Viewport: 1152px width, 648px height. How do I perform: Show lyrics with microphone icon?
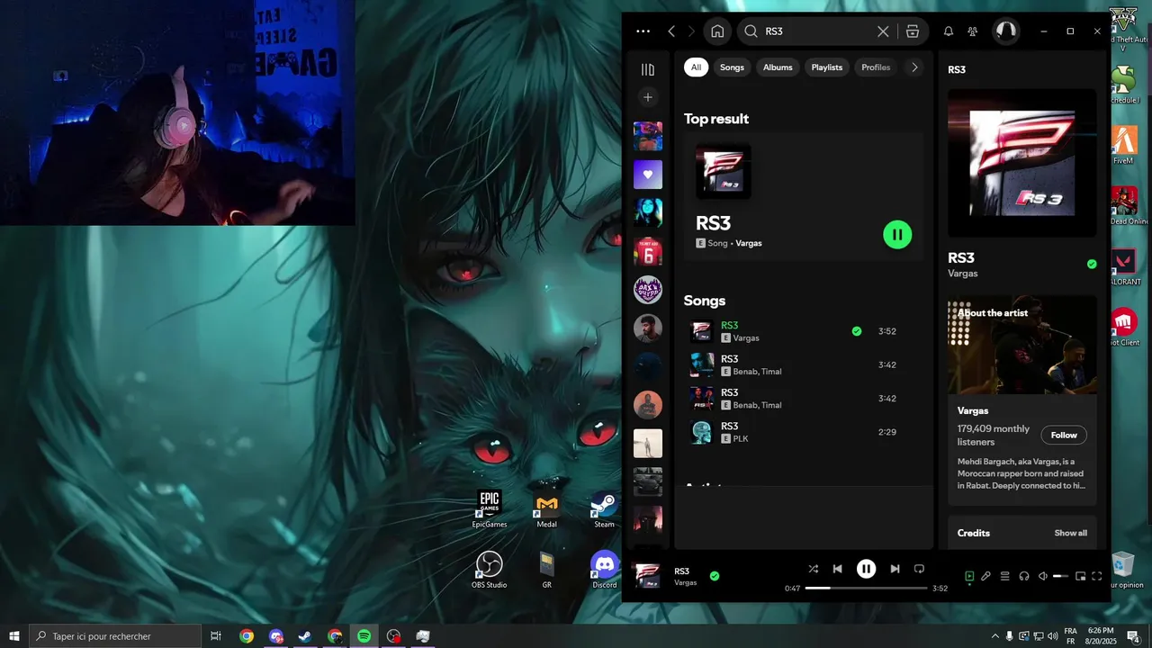(986, 576)
